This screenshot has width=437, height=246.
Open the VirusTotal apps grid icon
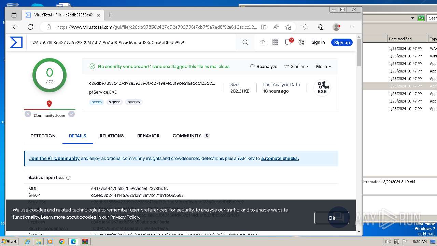point(275,42)
